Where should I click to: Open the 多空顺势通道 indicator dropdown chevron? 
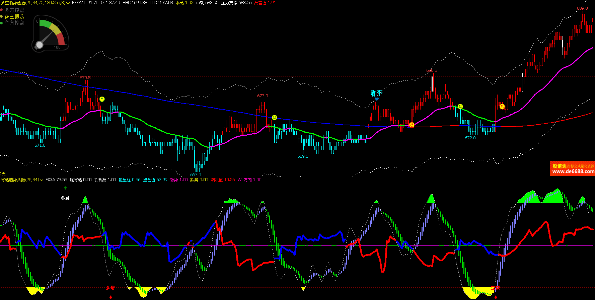pyautogui.click(x=68, y=3)
